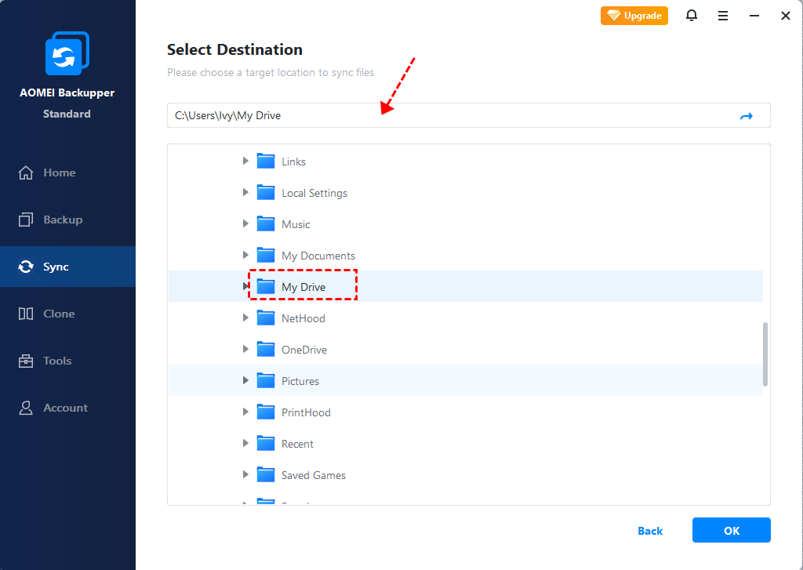Viewport: 803px width, 570px height.
Task: Expand the Links folder tree node
Action: [245, 162]
